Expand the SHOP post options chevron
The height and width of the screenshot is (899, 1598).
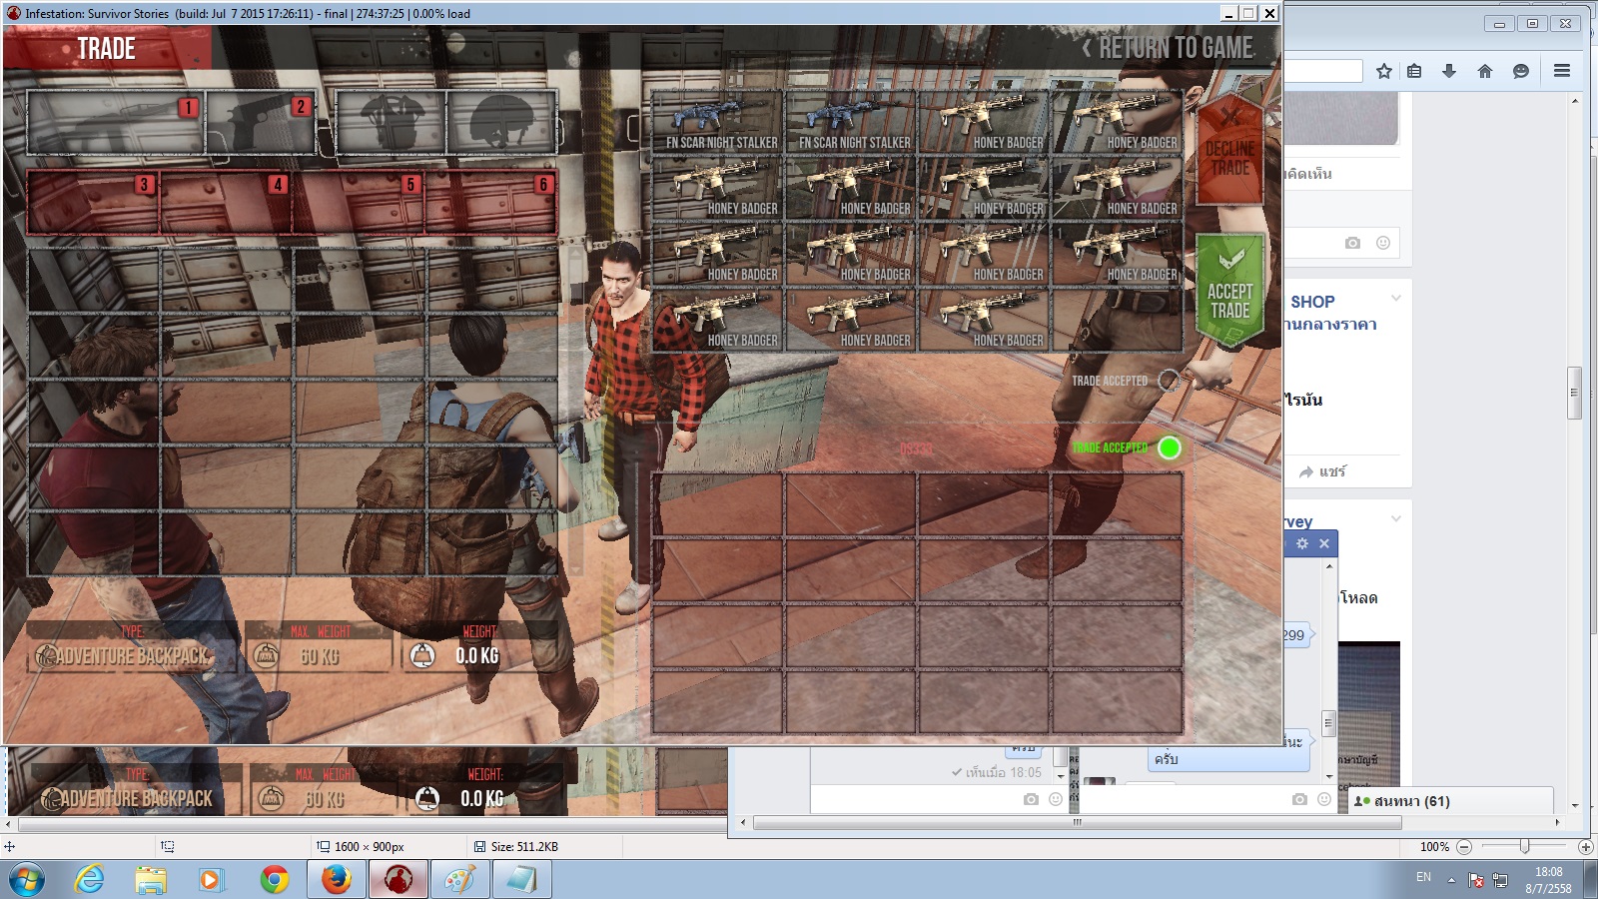(1395, 299)
